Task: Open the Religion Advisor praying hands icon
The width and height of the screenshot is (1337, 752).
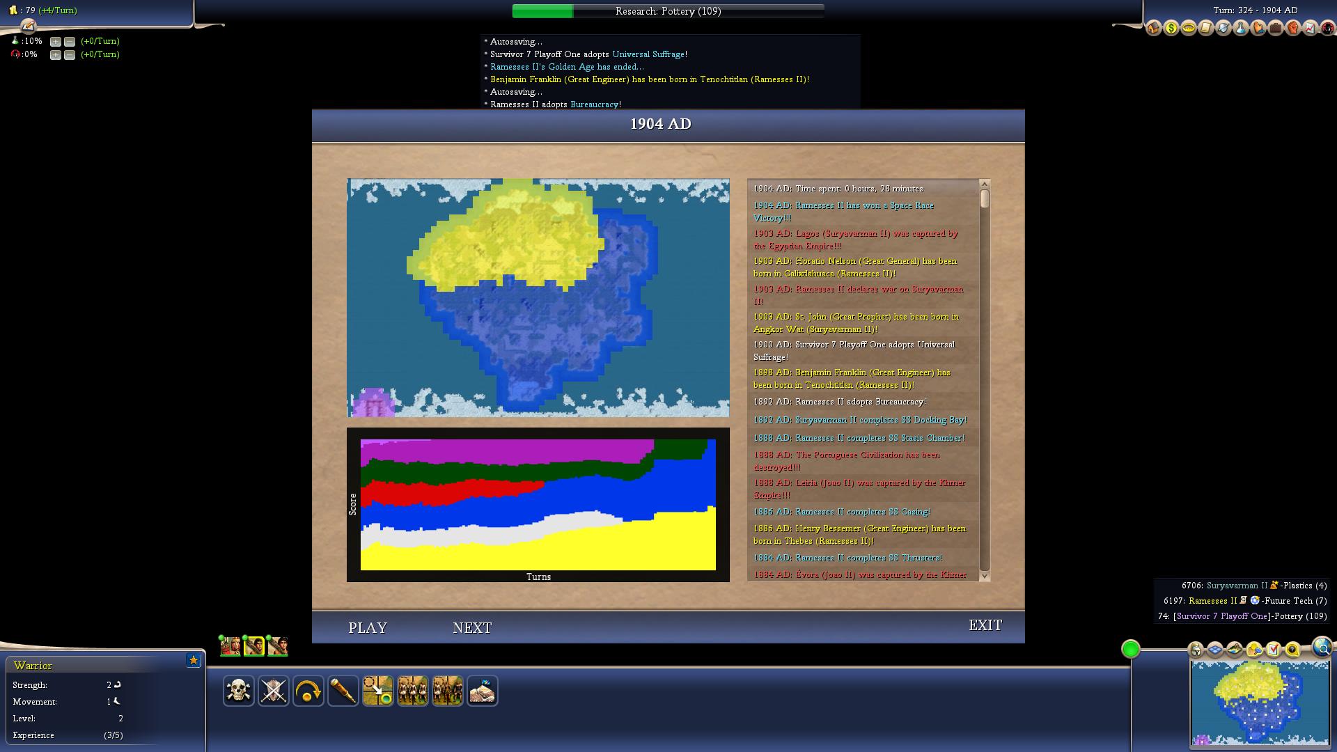Action: (1258, 28)
